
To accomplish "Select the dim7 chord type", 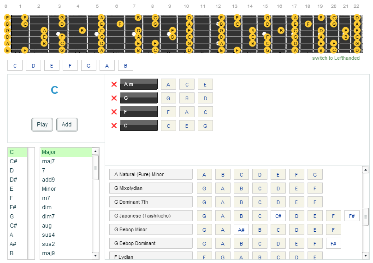I will (x=66, y=216).
